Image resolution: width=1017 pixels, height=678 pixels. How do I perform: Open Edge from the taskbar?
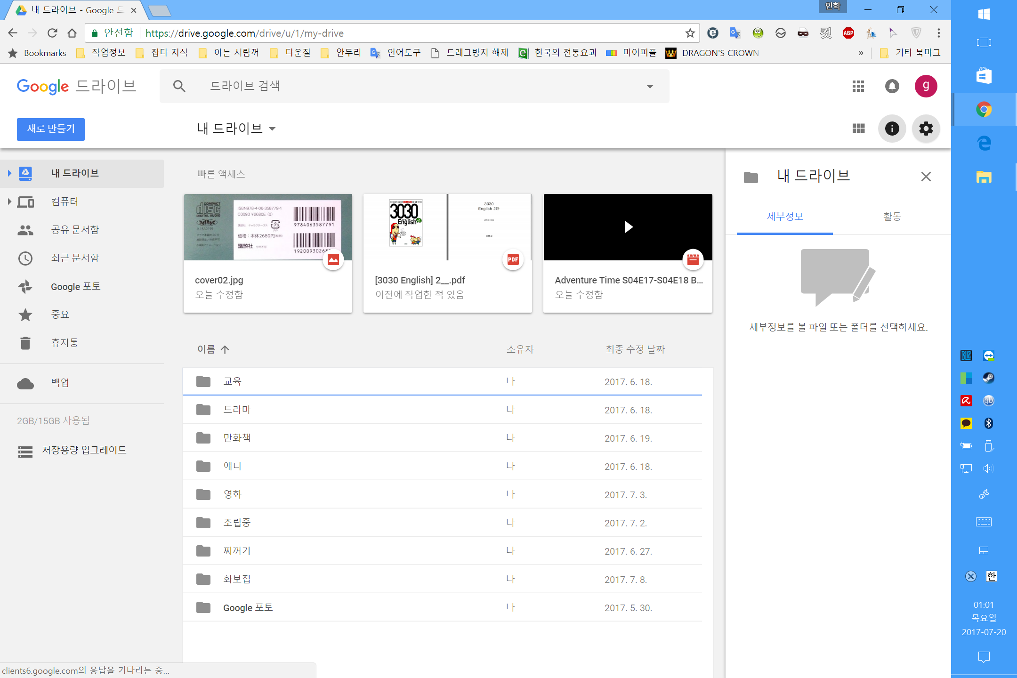coord(984,143)
